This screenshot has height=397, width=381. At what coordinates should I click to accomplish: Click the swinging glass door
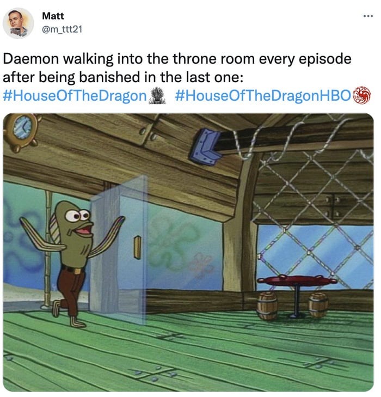119,249
